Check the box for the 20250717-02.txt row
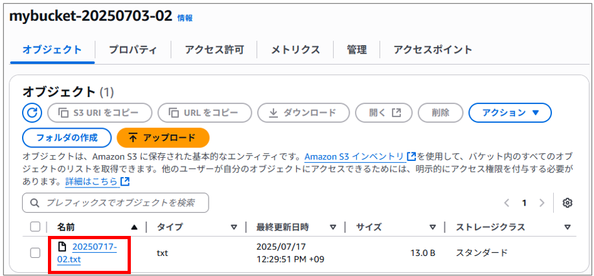The width and height of the screenshot is (594, 276). click(x=35, y=253)
